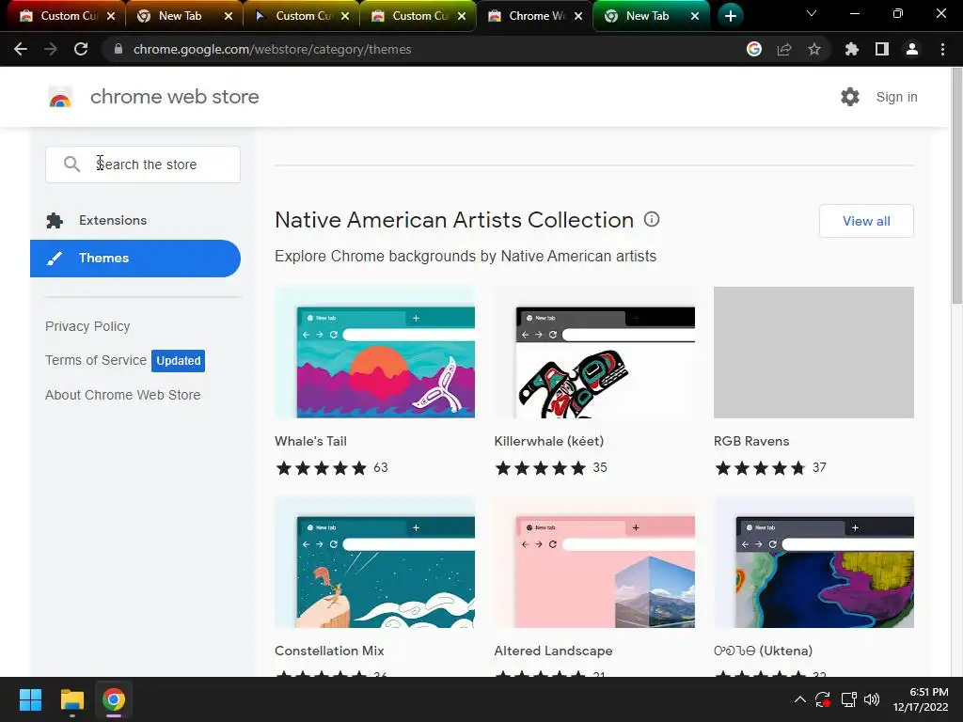Close the Chrome Web Store tab

(x=578, y=16)
